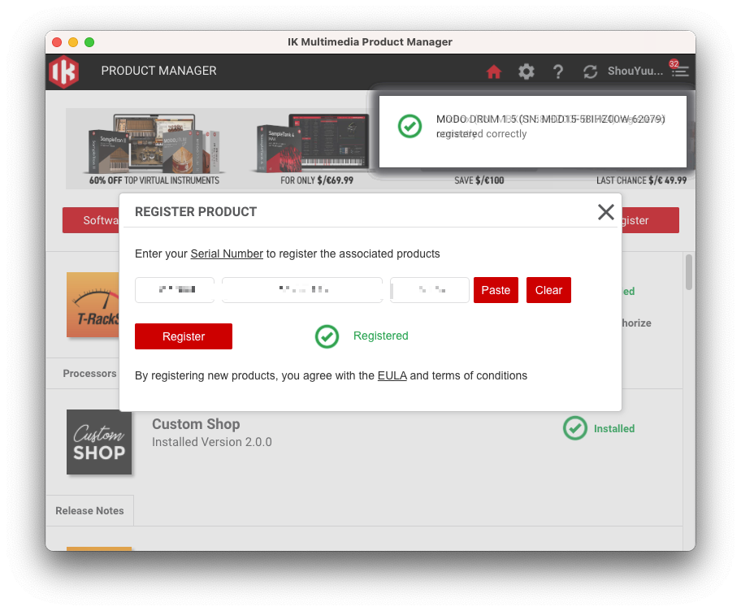The width and height of the screenshot is (741, 611).
Task: Close the Register Product dialog
Action: pos(606,212)
